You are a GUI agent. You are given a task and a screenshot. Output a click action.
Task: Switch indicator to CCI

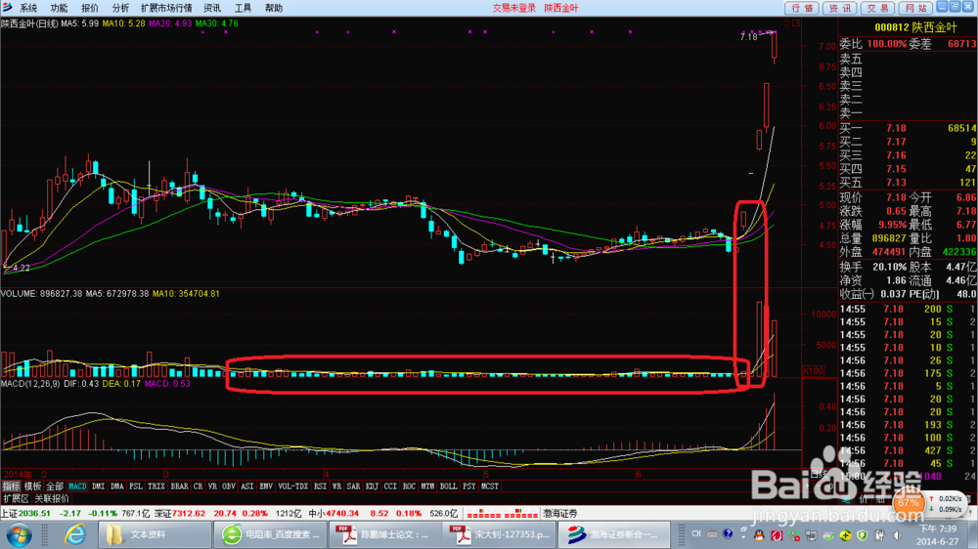tap(390, 486)
